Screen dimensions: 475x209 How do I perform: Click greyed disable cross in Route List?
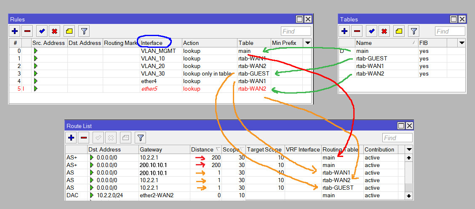pyautogui.click(x=111, y=138)
